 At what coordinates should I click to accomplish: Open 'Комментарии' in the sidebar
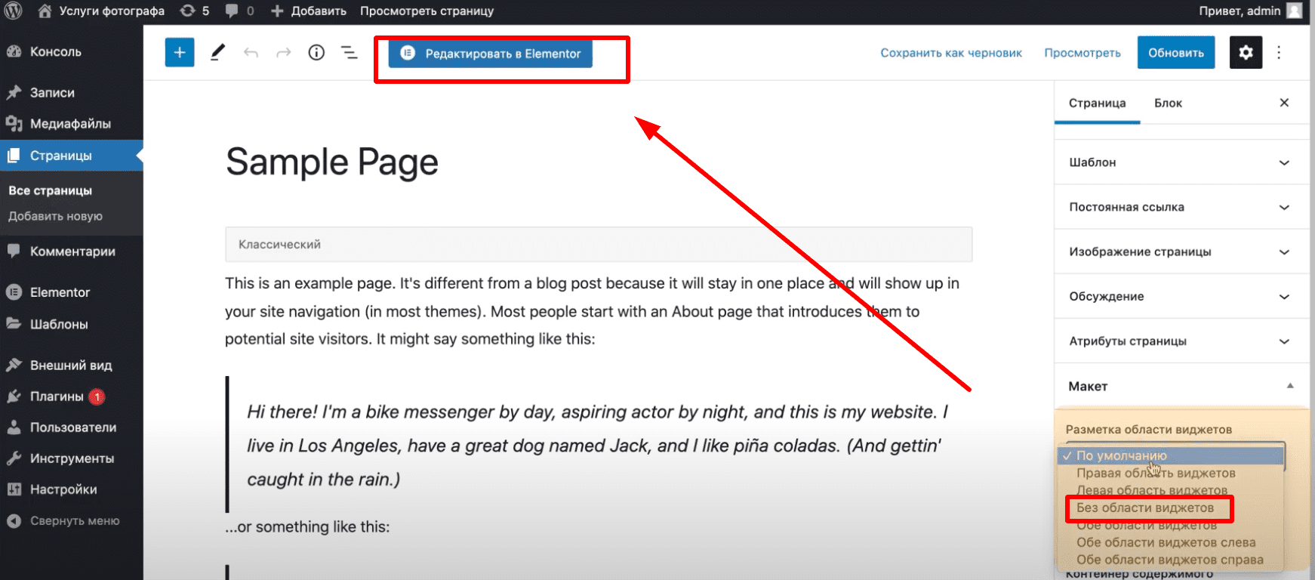pyautogui.click(x=72, y=251)
